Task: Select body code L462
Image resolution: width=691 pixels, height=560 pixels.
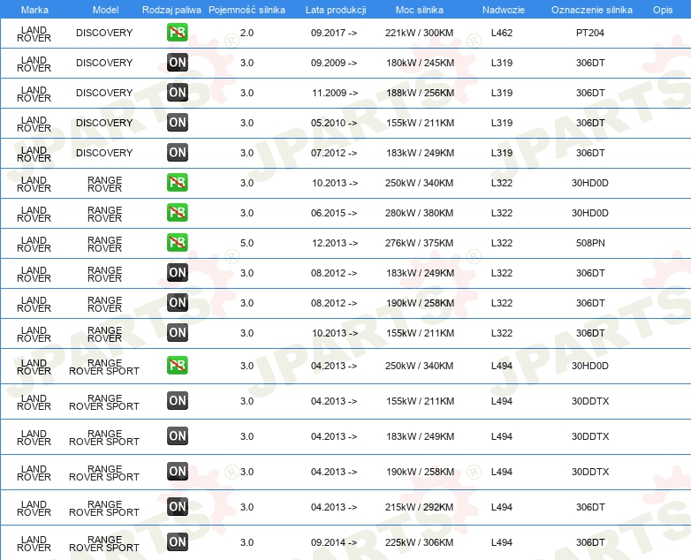Action: (x=502, y=33)
